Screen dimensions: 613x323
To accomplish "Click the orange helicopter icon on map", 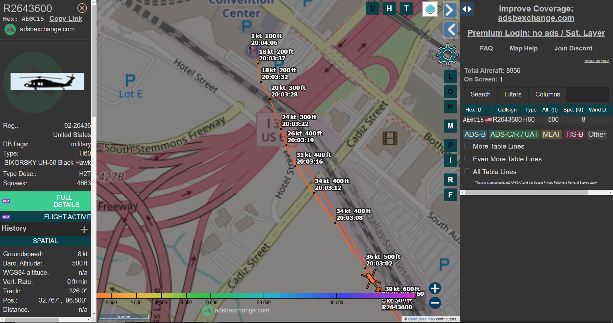I will click(x=371, y=280).
